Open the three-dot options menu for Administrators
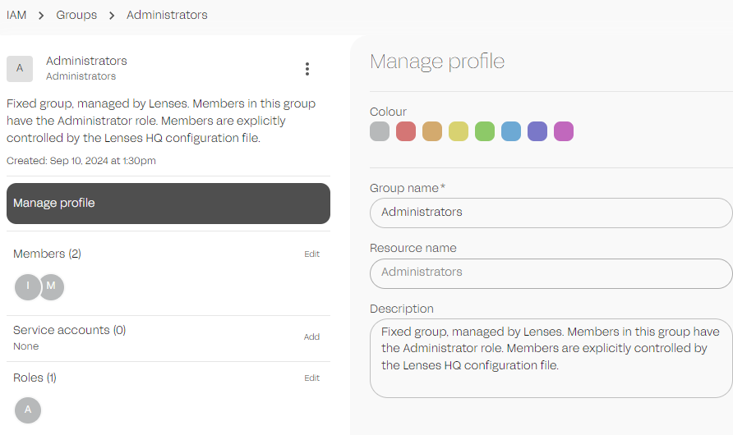This screenshot has width=733, height=435. [307, 69]
